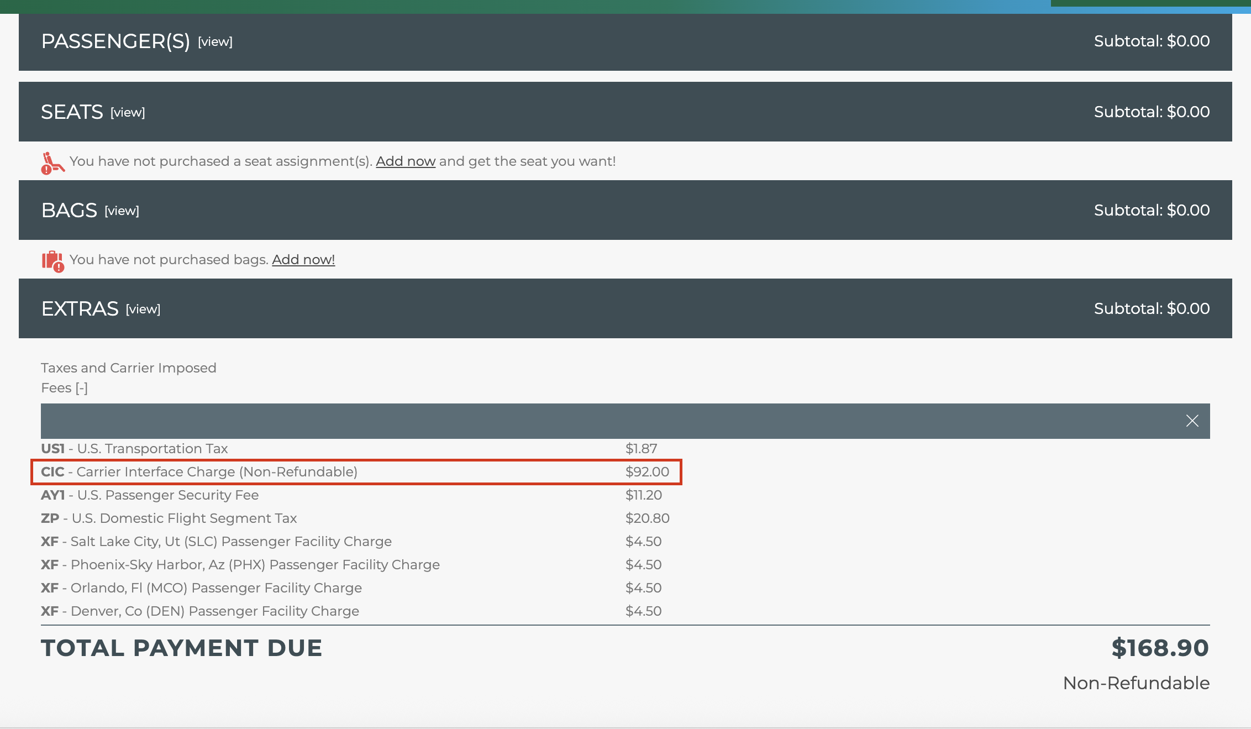Click the luggage warning icon
Screen dimensions: 1251x729
(x=53, y=261)
